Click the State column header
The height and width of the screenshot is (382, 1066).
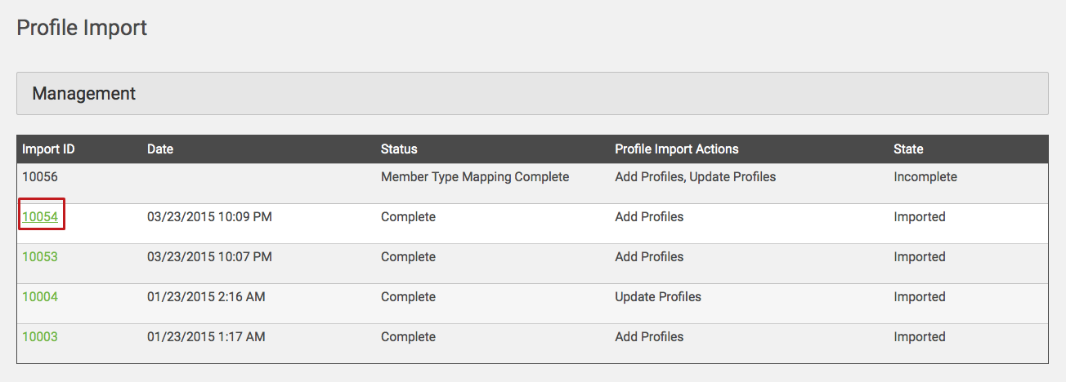pos(908,149)
